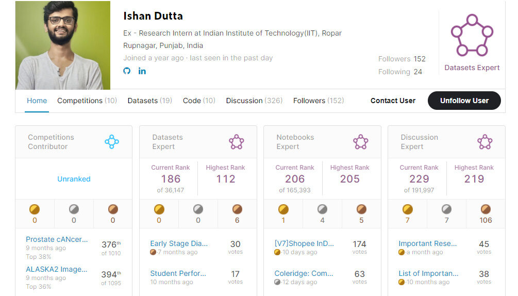The image size is (518, 296).
Task: Click the large Datasets Expert tier badge
Action: 472,36
